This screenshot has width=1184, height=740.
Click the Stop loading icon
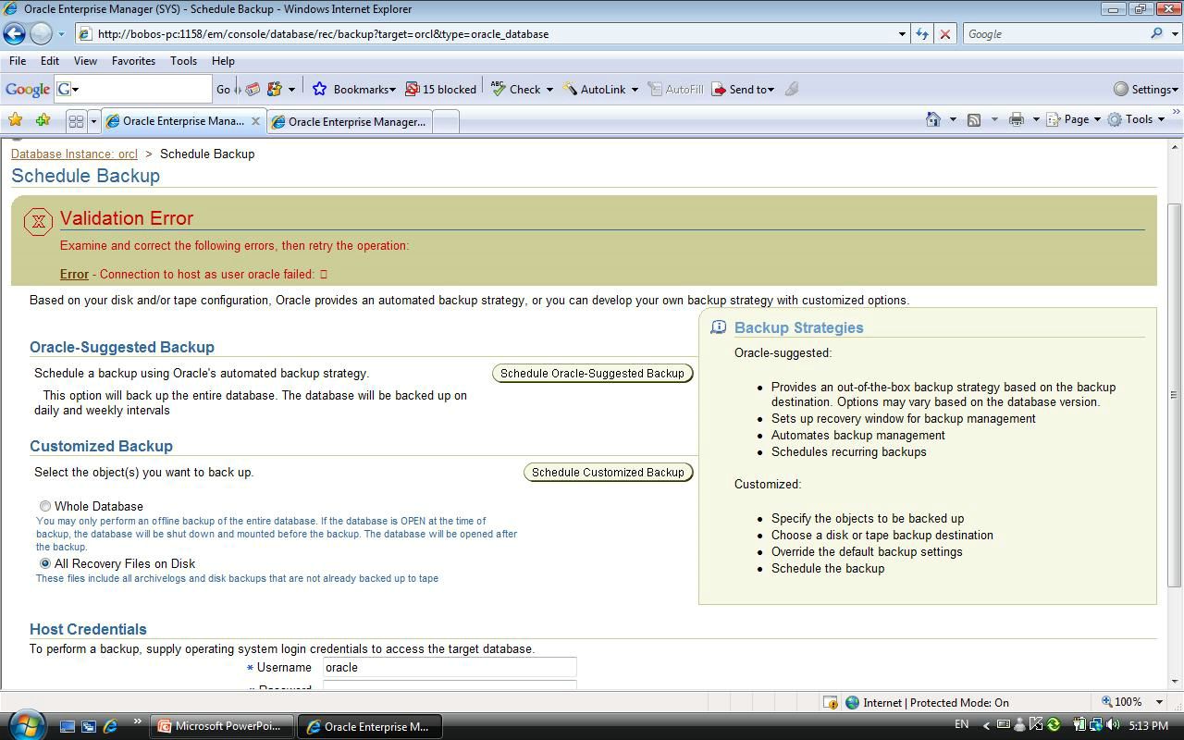click(944, 34)
